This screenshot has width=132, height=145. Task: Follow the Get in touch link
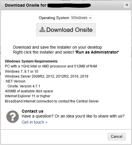pos(34,122)
